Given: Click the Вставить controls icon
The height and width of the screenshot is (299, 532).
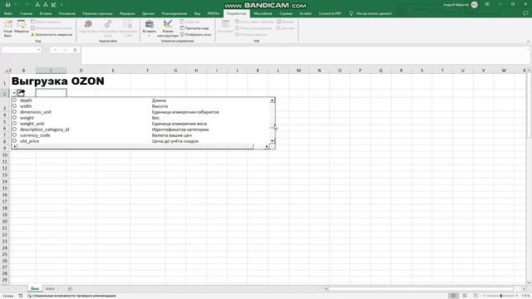Looking at the screenshot, I should [x=149, y=24].
